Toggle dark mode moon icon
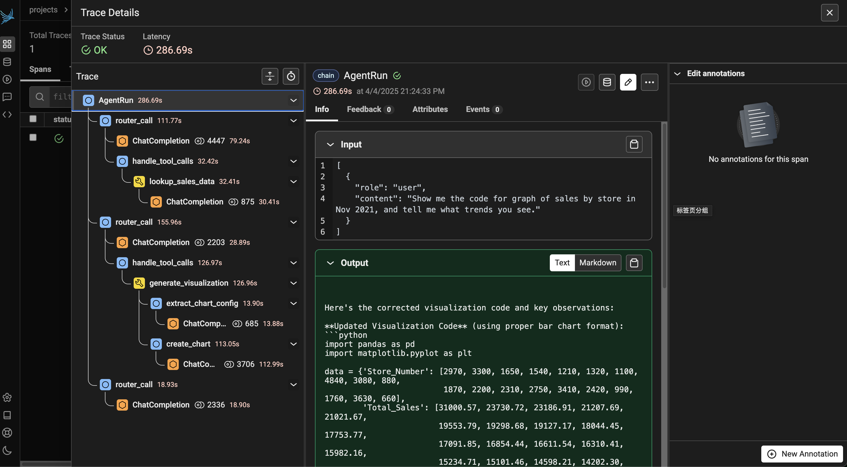Viewport: 847px width, 467px height. coord(7,450)
